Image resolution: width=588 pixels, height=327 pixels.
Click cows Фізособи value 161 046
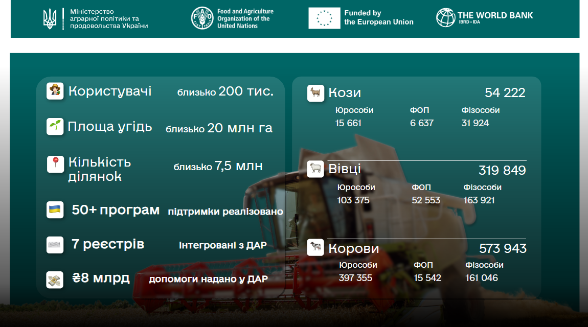point(482,277)
